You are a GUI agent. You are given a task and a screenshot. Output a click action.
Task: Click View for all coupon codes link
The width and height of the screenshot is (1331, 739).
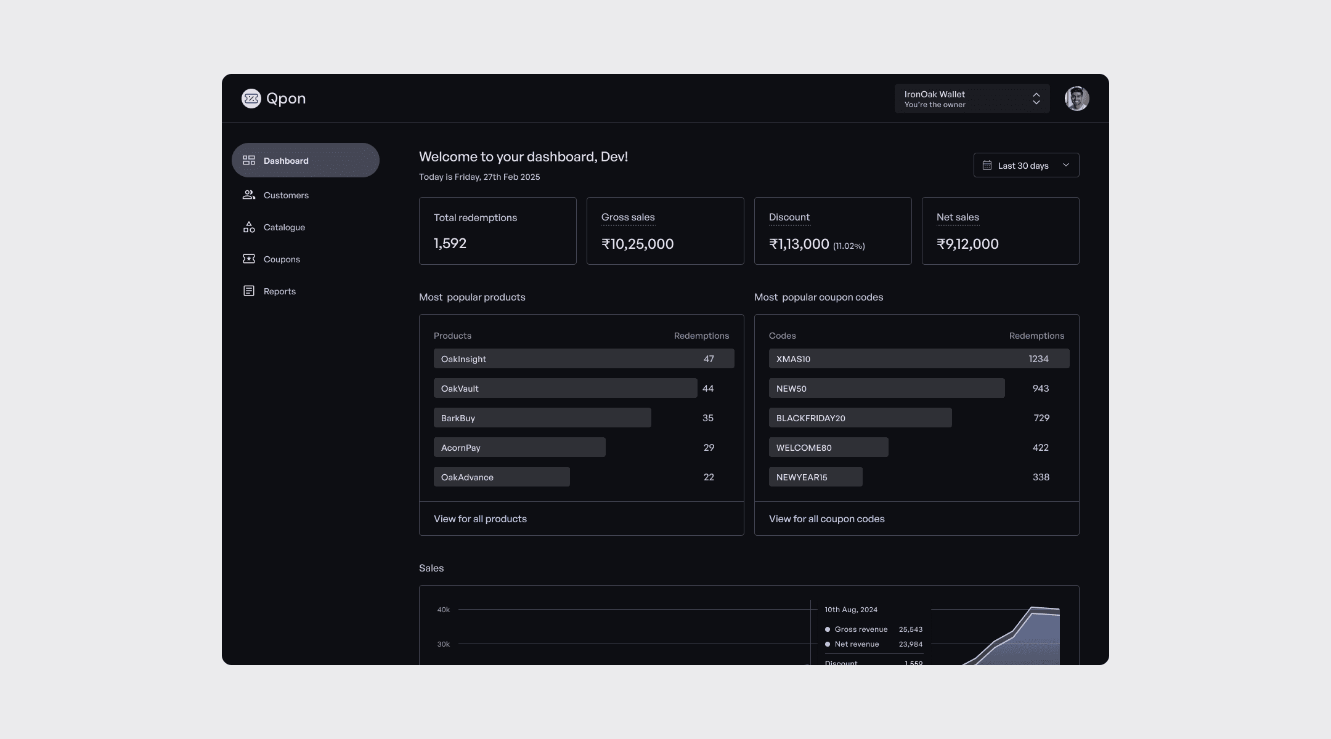tap(826, 519)
